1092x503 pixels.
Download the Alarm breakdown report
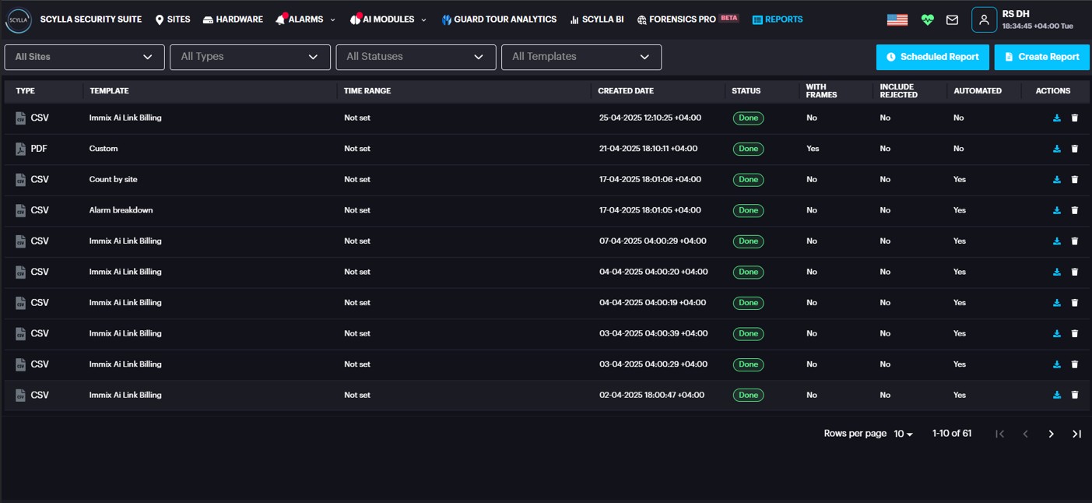pyautogui.click(x=1056, y=210)
